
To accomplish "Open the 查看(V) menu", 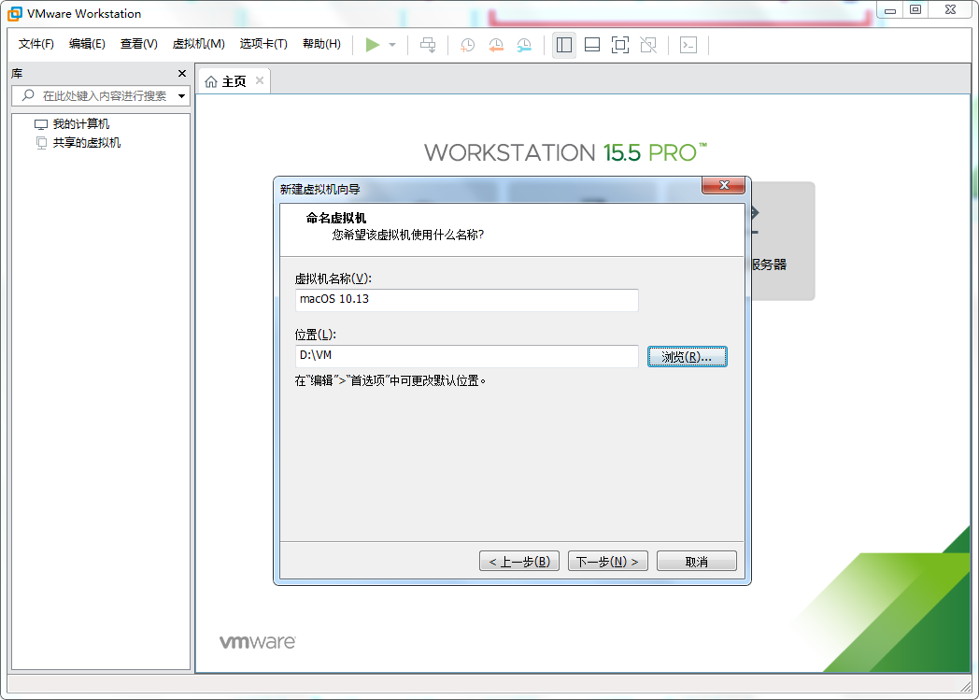I will (138, 44).
